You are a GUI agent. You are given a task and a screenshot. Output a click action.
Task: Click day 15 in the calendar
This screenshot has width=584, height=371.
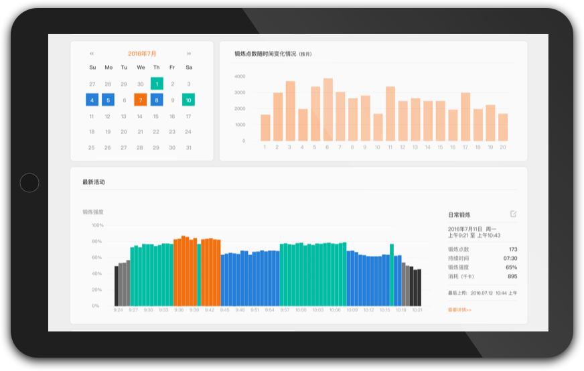155,117
